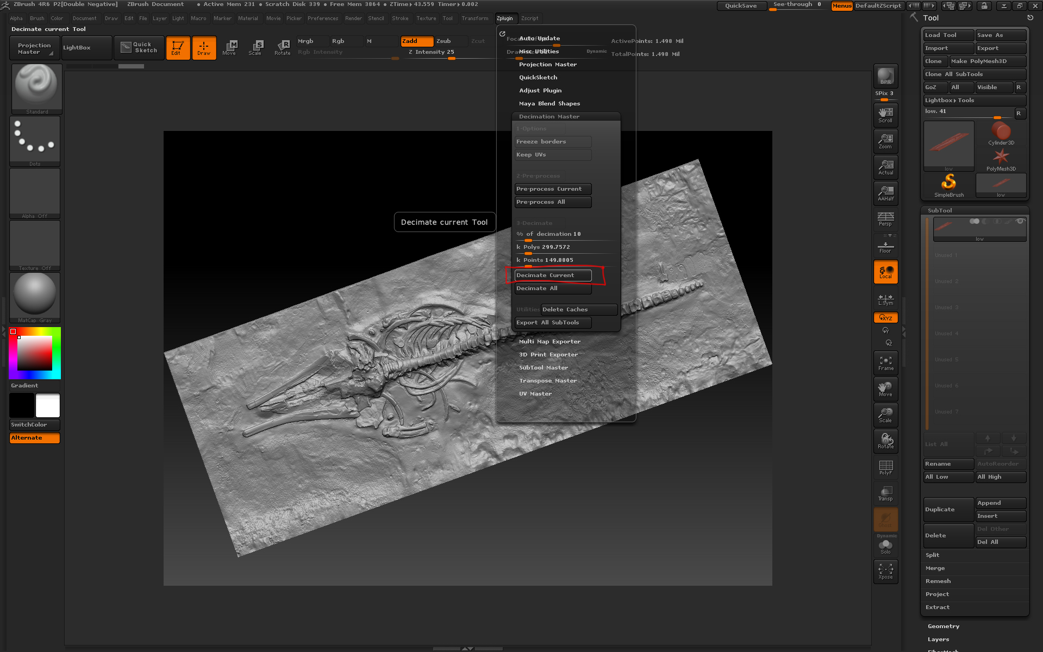Toggle L.Sym local symmetry
Image resolution: width=1043 pixels, height=652 pixels.
pos(885,299)
